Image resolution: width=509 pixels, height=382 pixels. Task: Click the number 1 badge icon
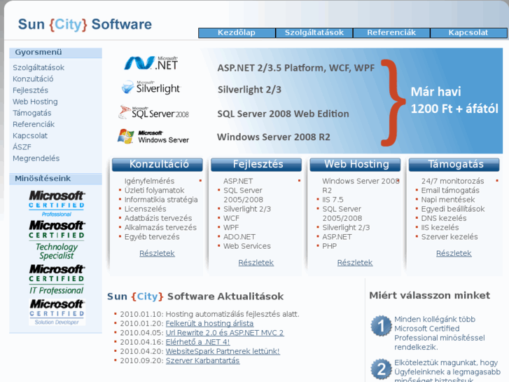click(381, 326)
